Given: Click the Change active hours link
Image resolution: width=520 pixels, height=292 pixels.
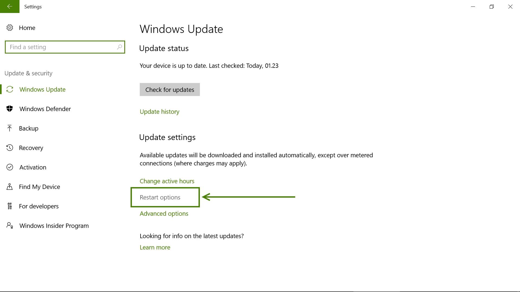Looking at the screenshot, I should [167, 181].
